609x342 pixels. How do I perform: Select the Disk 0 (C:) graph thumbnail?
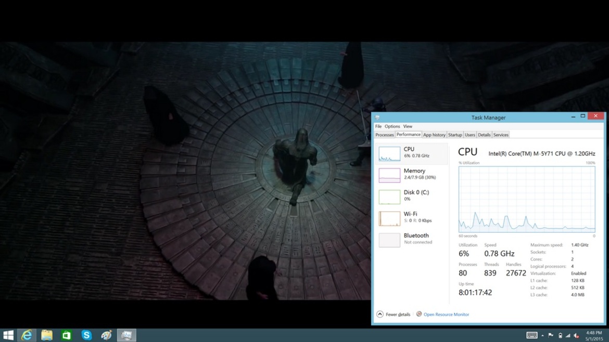pyautogui.click(x=389, y=197)
